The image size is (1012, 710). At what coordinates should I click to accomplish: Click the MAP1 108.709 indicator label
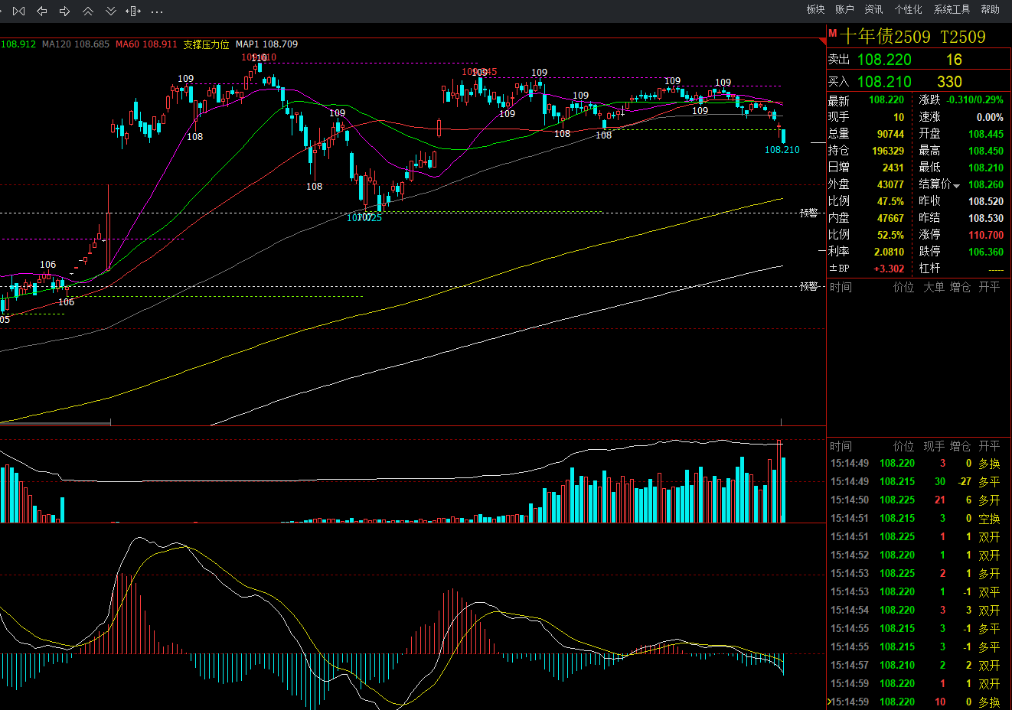(x=266, y=44)
